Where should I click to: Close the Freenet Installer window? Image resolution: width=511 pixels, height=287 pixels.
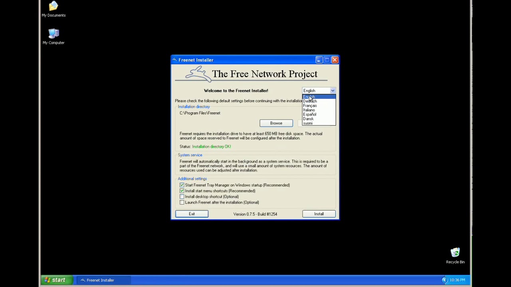click(335, 60)
